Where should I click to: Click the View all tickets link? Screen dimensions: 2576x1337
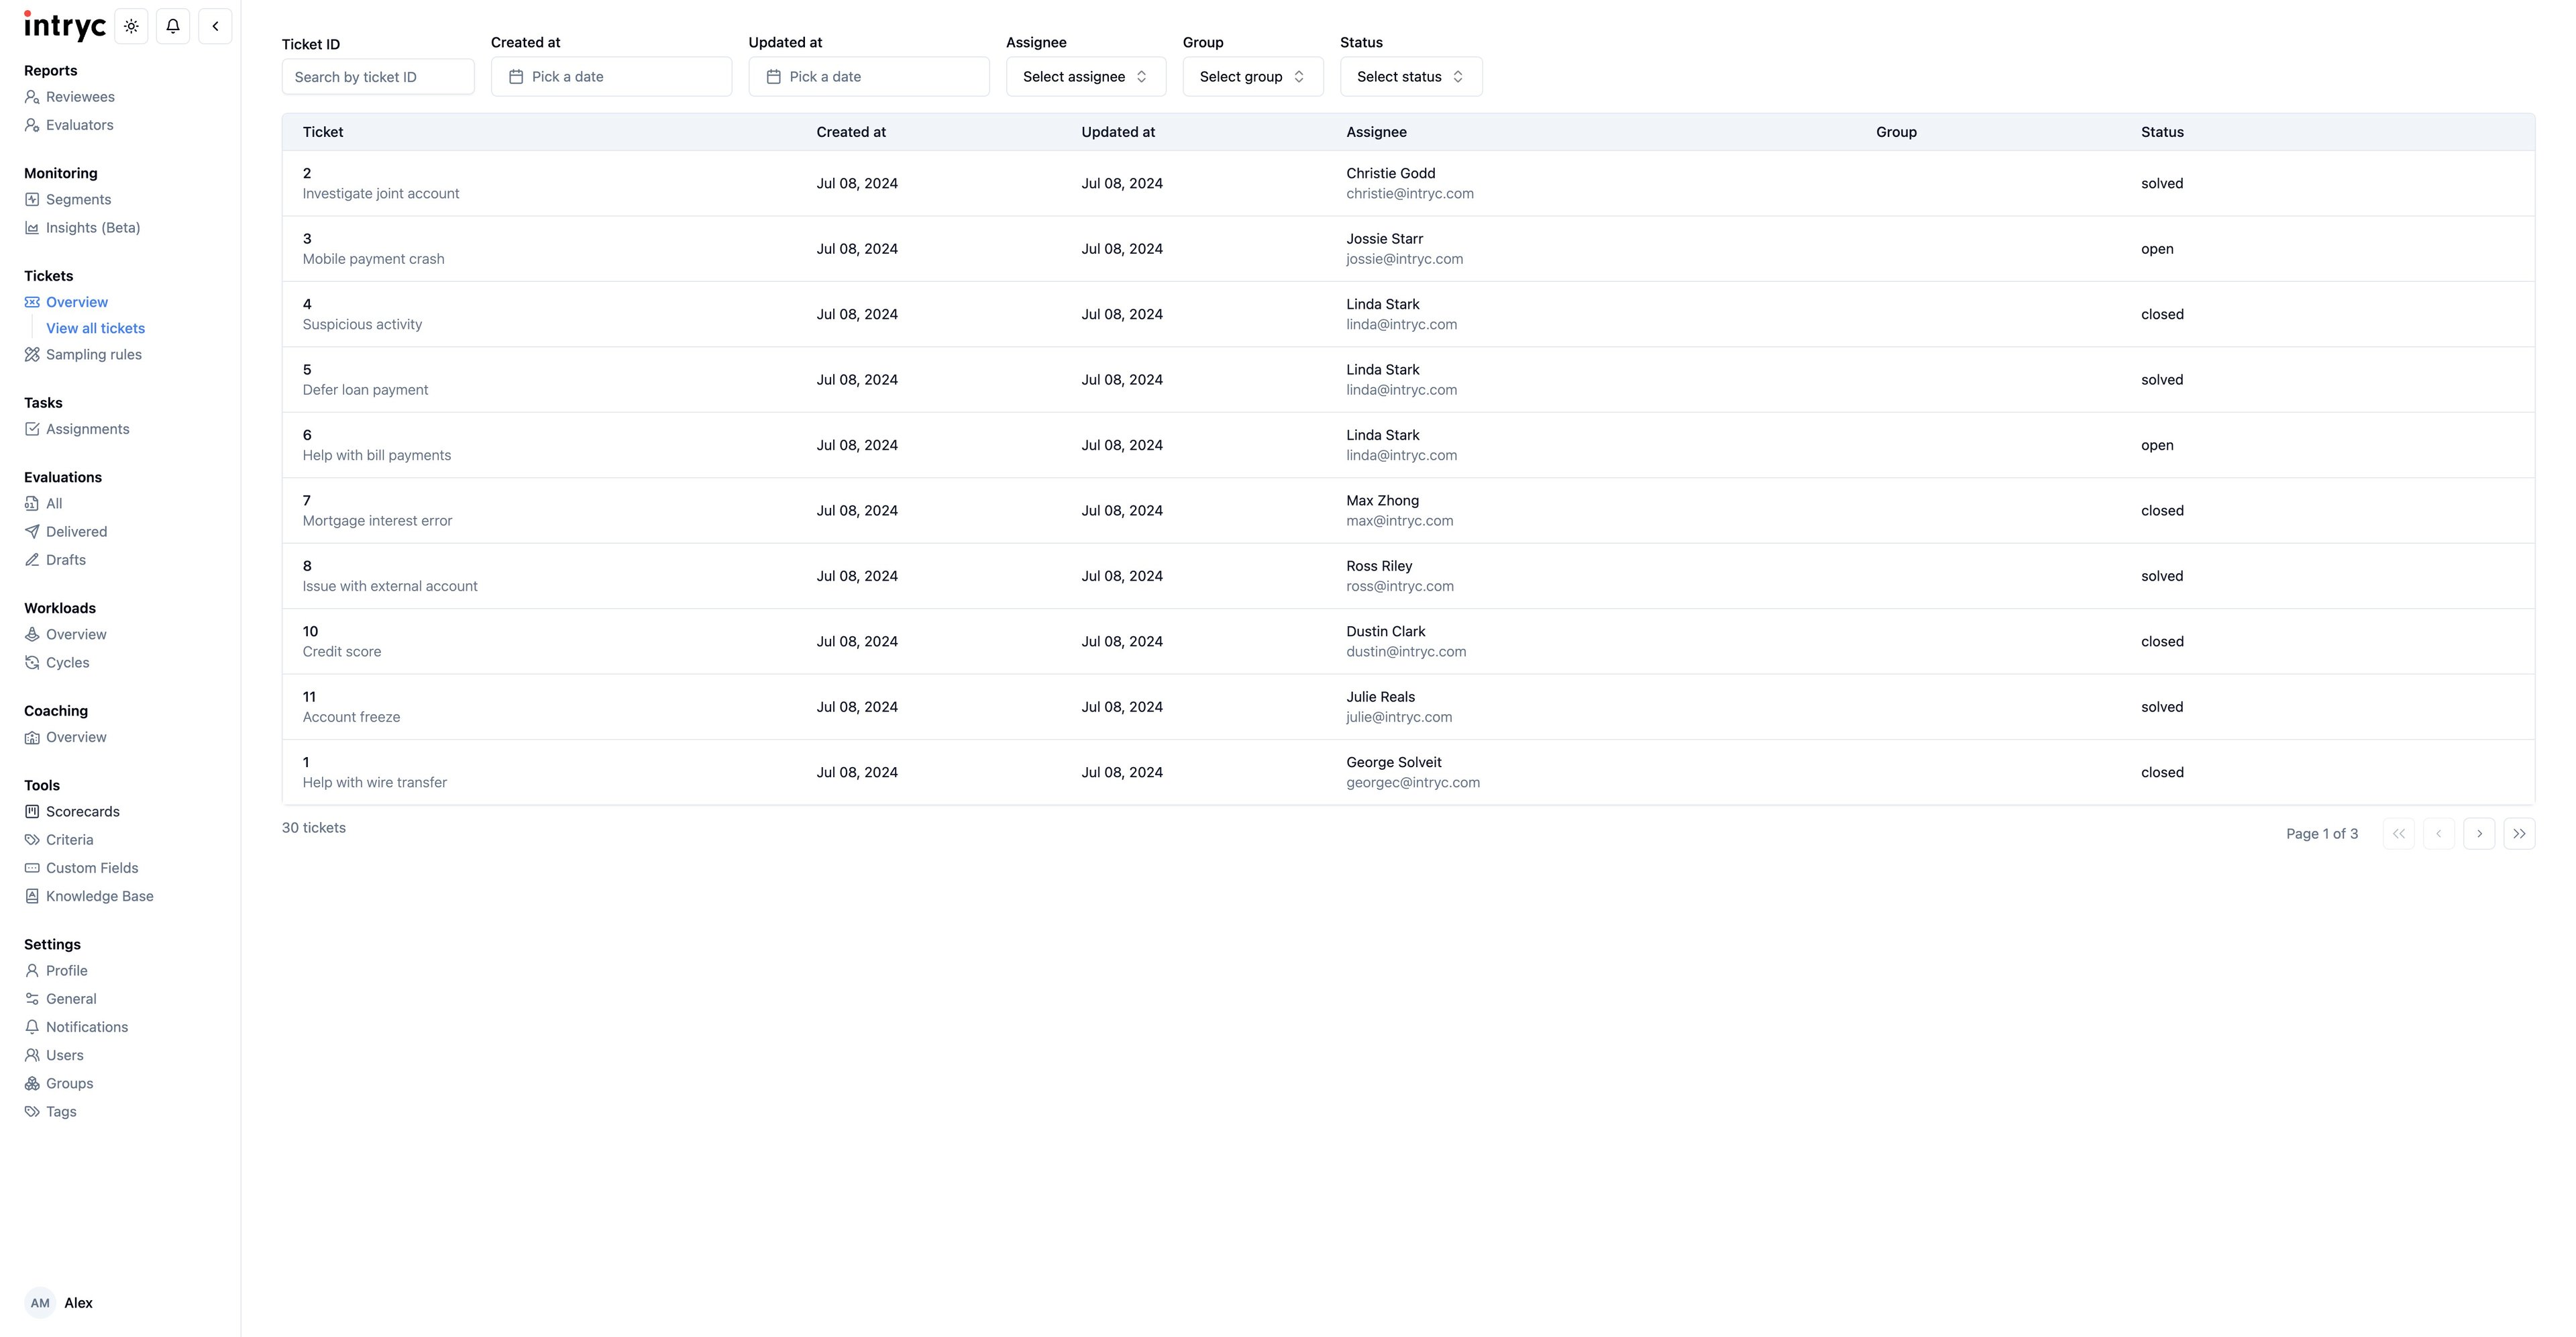pyautogui.click(x=95, y=328)
